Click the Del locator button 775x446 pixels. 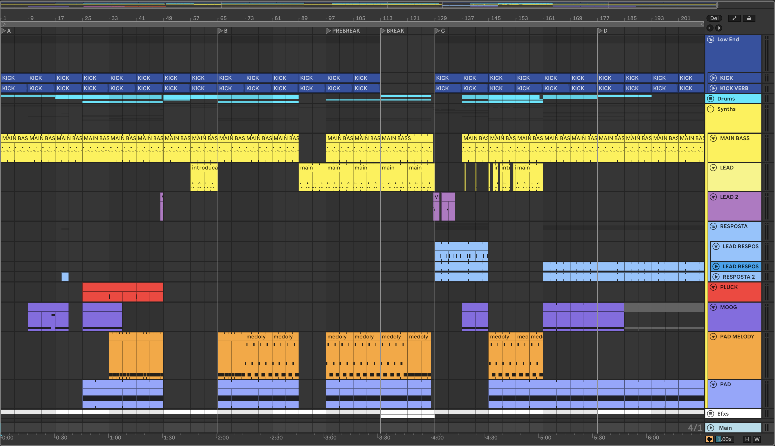coord(714,18)
